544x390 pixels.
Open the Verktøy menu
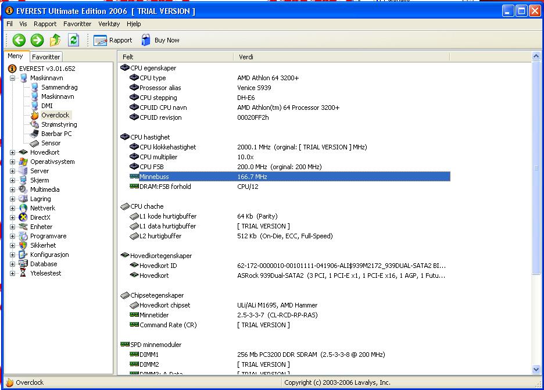coord(109,24)
